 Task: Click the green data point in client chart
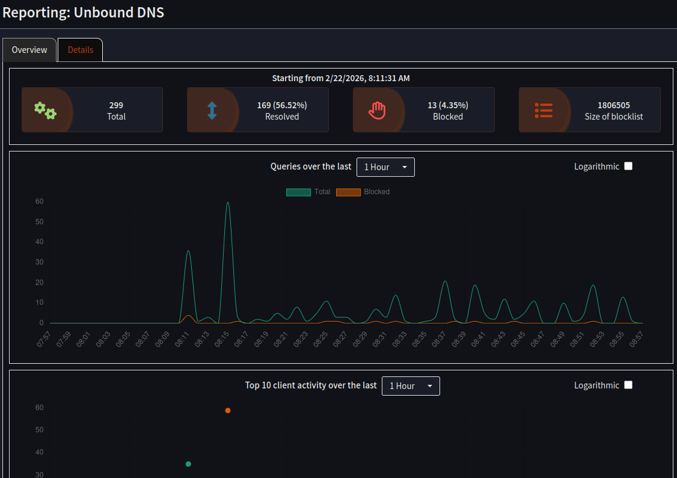(188, 464)
